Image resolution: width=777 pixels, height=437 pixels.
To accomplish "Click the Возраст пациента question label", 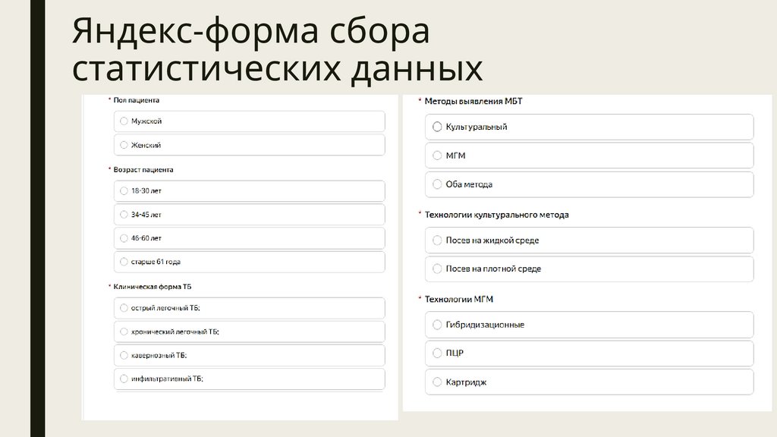I will pos(143,169).
